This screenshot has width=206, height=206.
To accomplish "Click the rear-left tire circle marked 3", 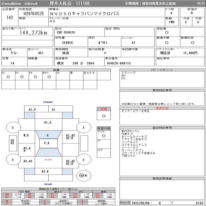I will click(x=13, y=160).
